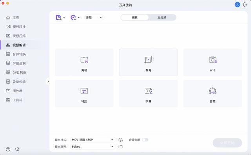Click the 水印 label text
251x155 pixels.
pyautogui.click(x=213, y=70)
